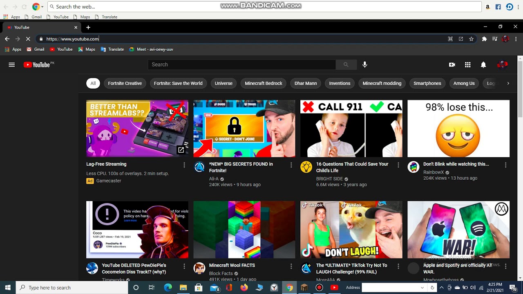Go back with browser back arrow

[x=7, y=39]
